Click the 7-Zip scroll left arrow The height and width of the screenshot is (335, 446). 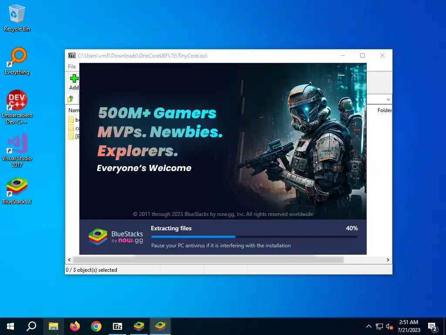[69, 260]
